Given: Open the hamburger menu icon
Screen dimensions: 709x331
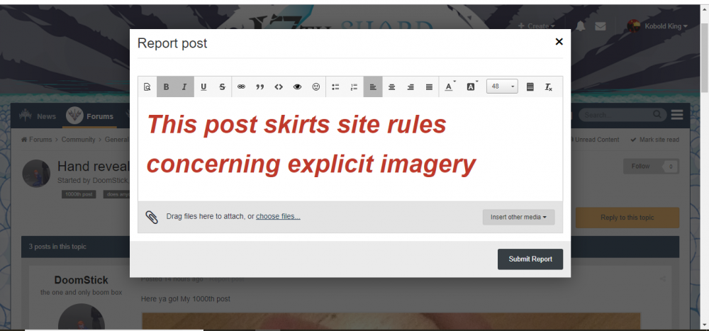Looking at the screenshot, I should tap(677, 115).
